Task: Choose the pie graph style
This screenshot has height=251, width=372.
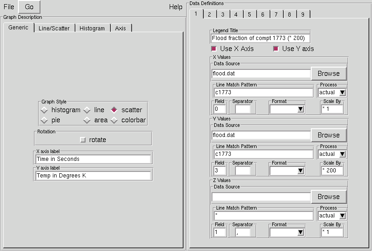Action: coord(45,120)
